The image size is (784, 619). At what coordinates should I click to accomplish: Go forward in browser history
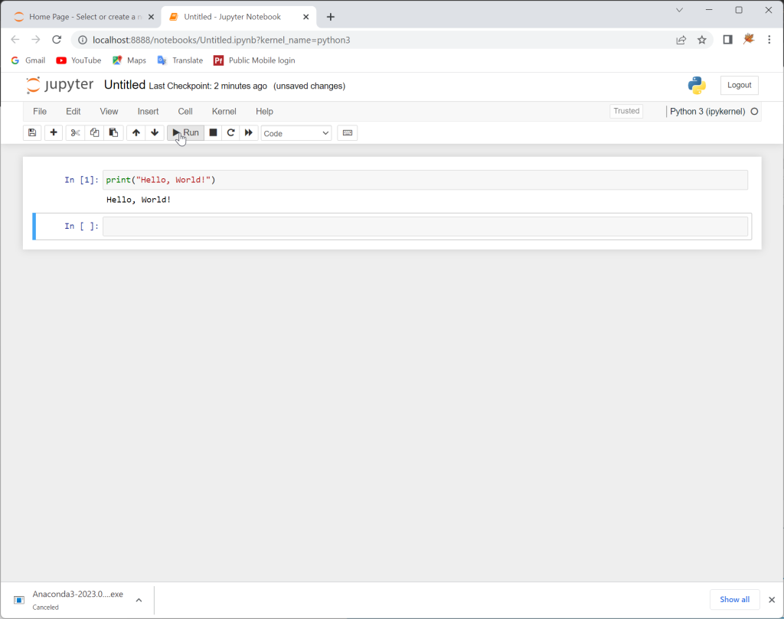tap(35, 40)
